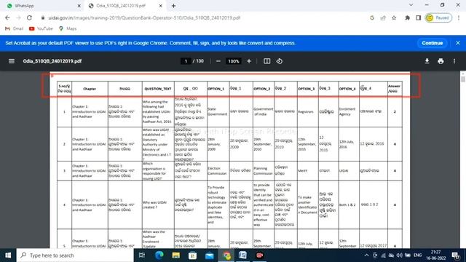The image size is (466, 262).
Task: Open File Explorer from taskbar
Action: (175, 255)
